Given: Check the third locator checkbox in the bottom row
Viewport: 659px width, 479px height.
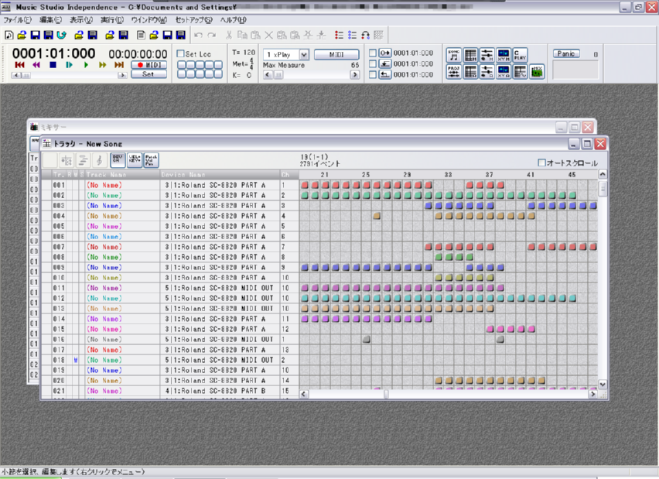Looking at the screenshot, I should coord(372,74).
